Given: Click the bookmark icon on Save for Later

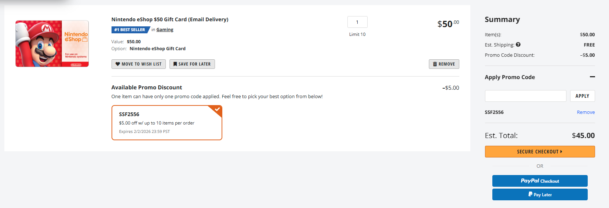Looking at the screenshot, I should click(x=175, y=64).
